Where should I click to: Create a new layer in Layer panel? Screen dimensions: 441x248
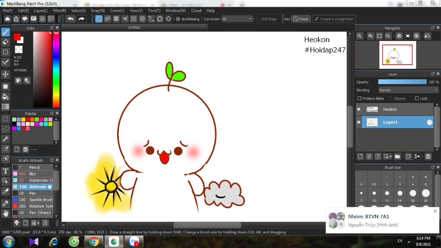(360, 156)
